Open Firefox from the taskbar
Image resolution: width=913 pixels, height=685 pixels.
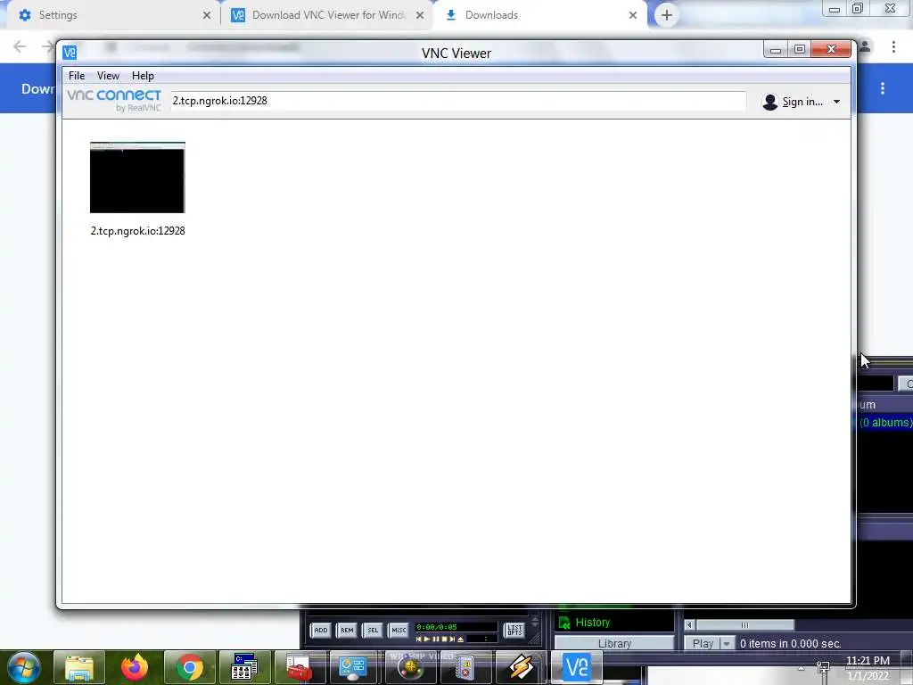(135, 667)
